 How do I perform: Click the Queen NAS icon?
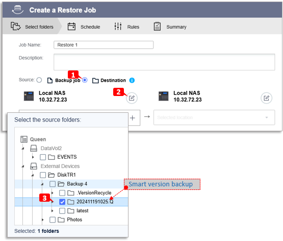pos(24,139)
